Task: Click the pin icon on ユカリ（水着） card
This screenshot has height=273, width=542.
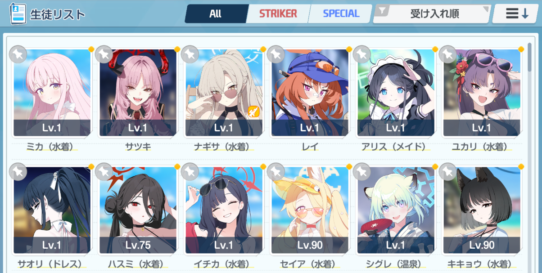Action: (x=448, y=54)
